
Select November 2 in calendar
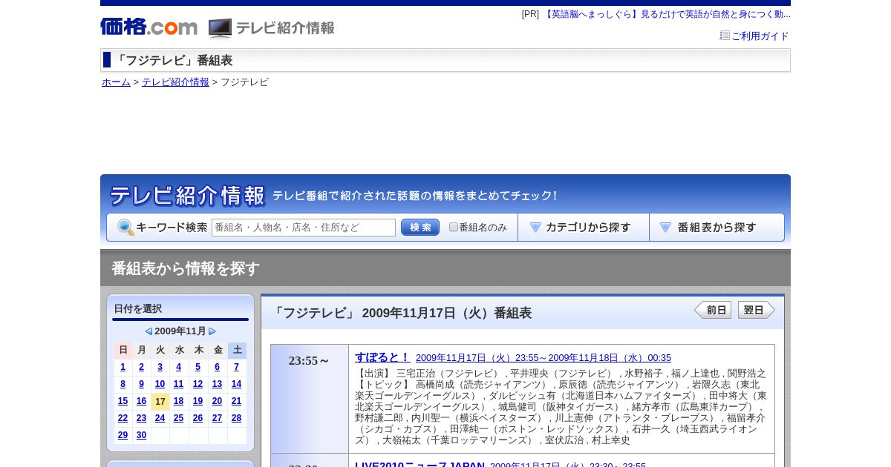point(141,367)
